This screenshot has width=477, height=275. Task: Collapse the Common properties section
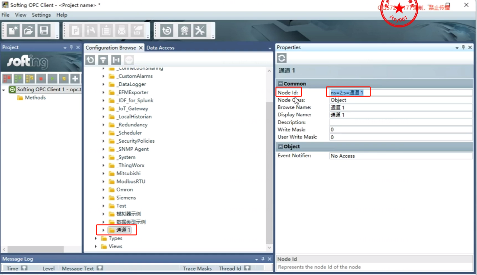click(280, 84)
